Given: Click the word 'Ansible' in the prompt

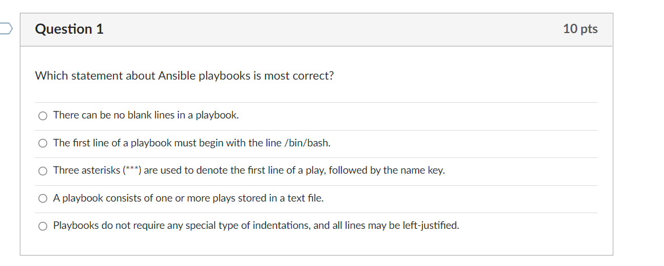Looking at the screenshot, I should tap(176, 76).
